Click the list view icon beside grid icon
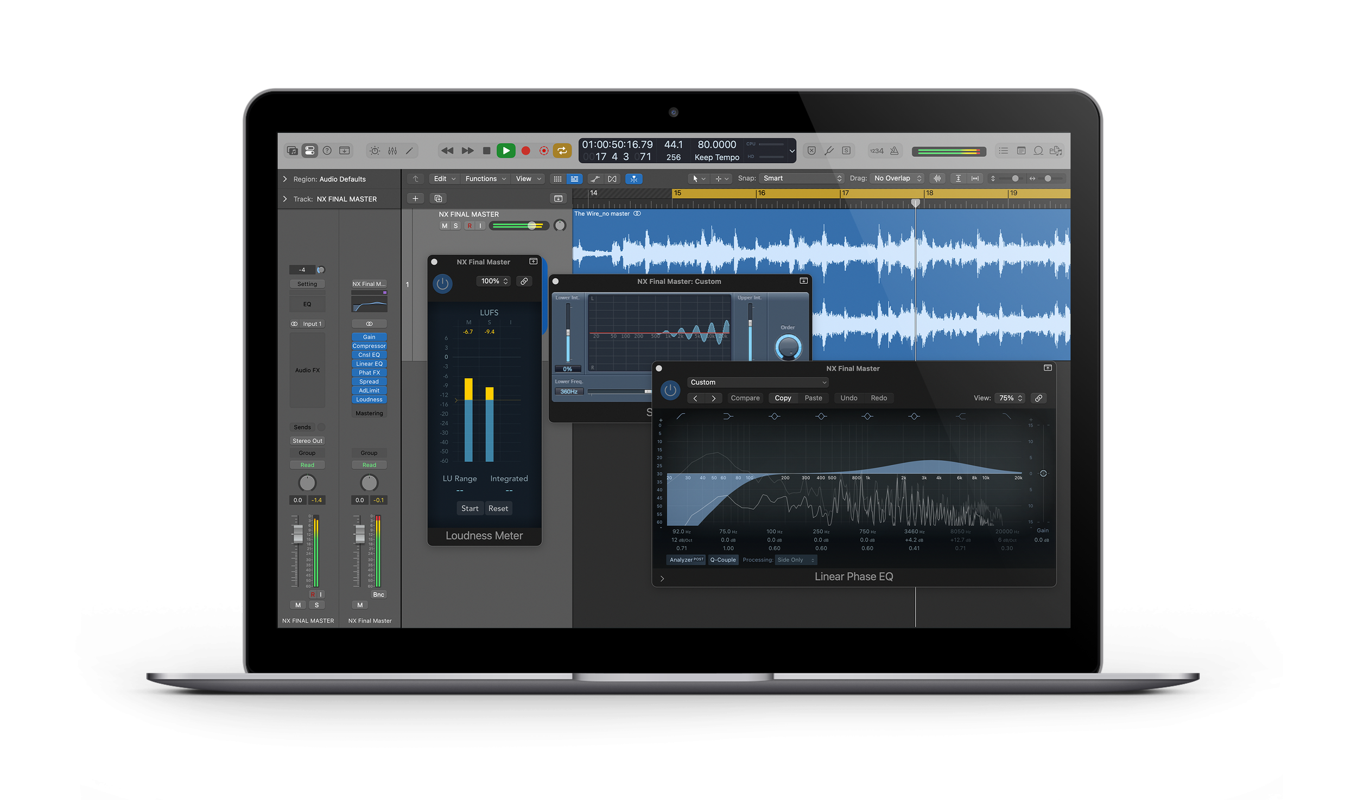The height and width of the screenshot is (800, 1357). [x=574, y=179]
